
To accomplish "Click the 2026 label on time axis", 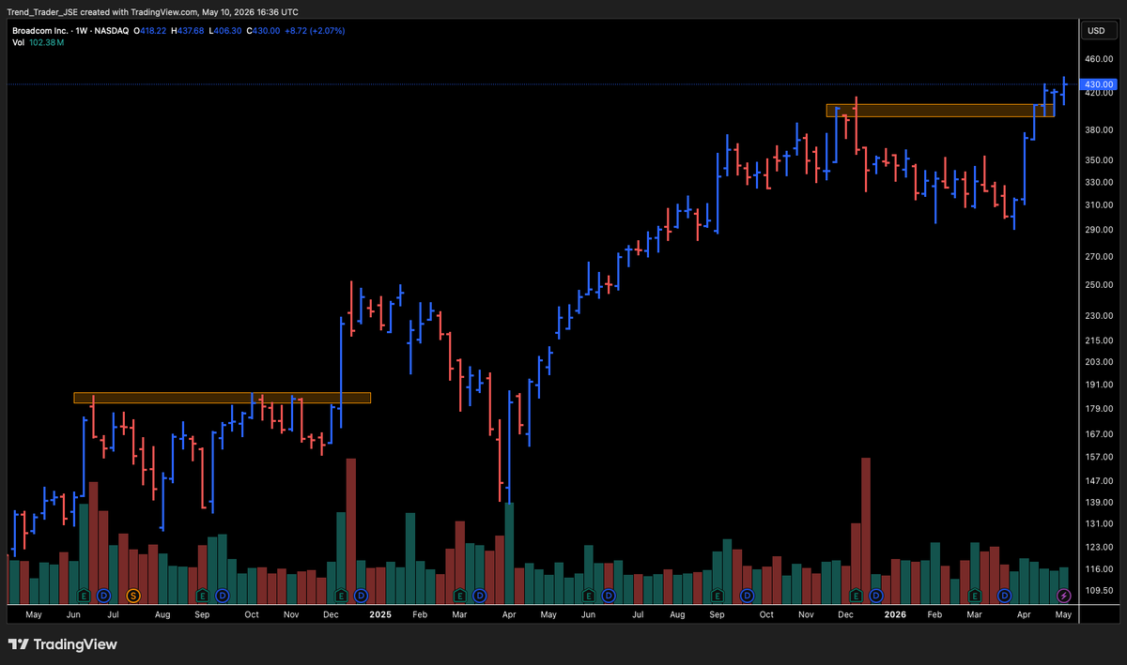I will pyautogui.click(x=895, y=614).
